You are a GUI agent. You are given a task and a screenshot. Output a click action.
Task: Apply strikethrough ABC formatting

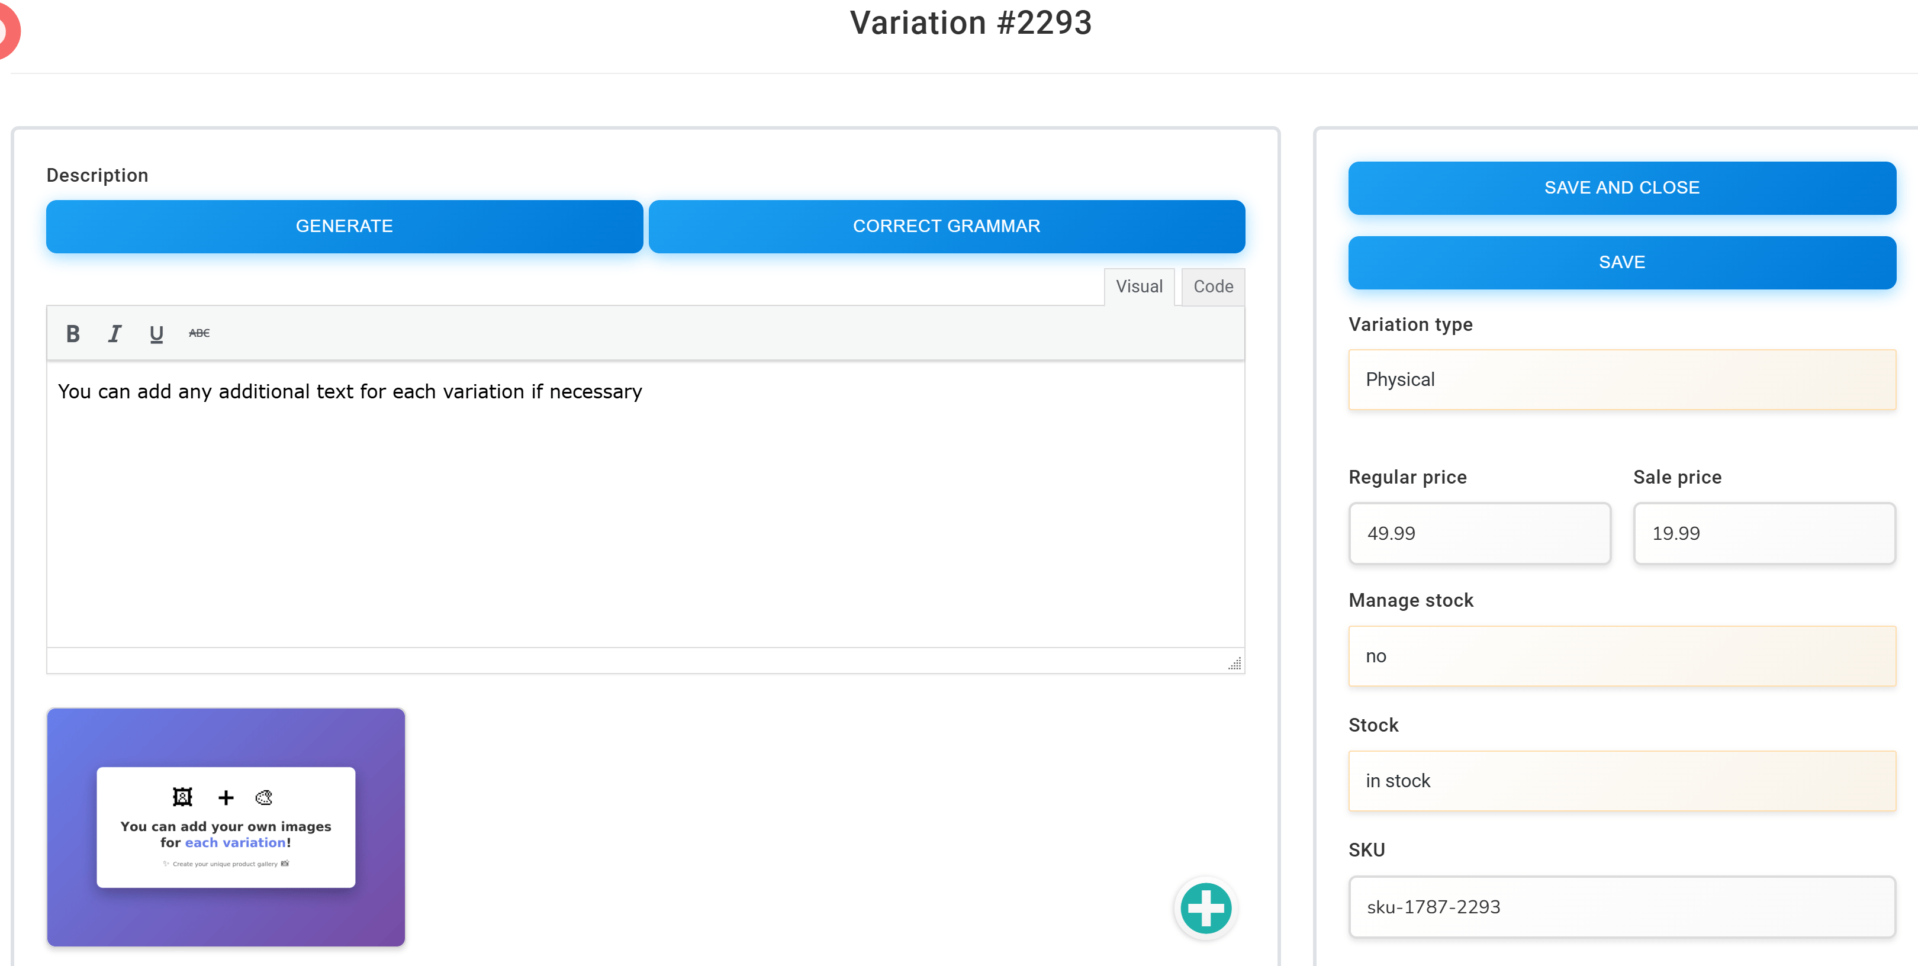(x=199, y=333)
